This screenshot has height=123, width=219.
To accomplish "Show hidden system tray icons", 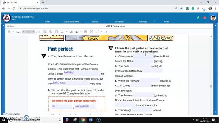I will pyautogui.click(x=193, y=120).
